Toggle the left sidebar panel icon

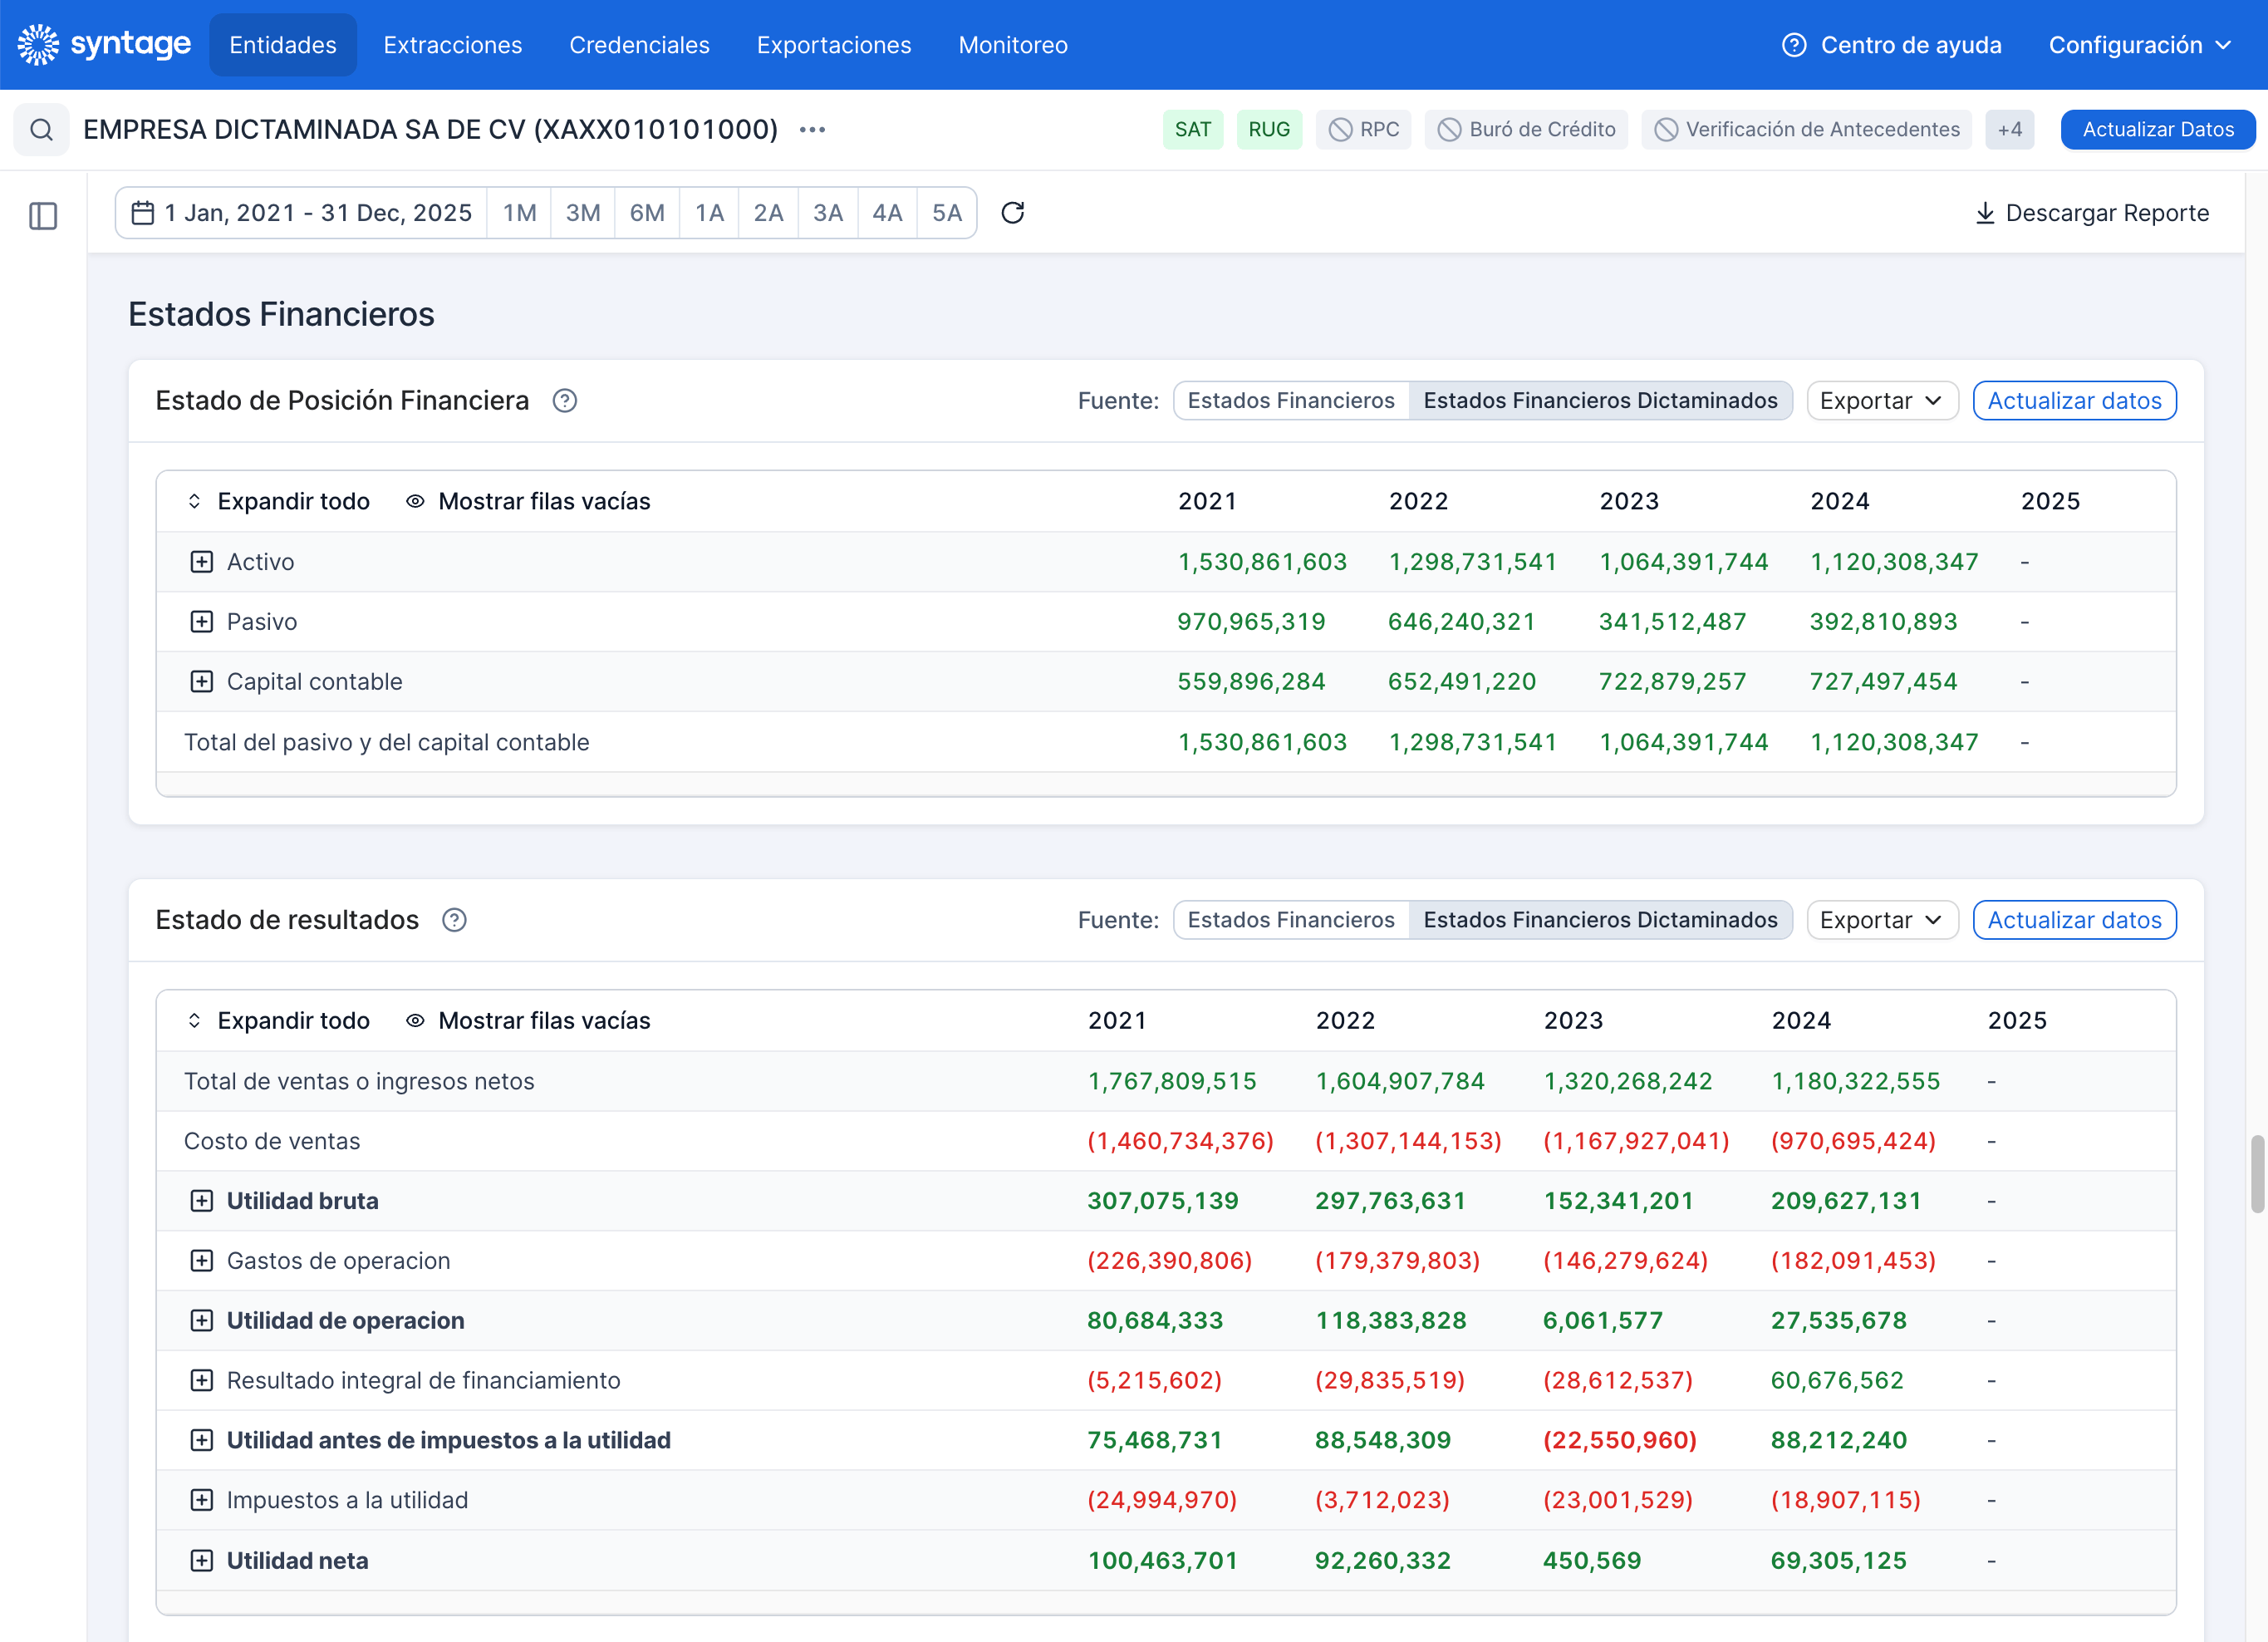(43, 215)
